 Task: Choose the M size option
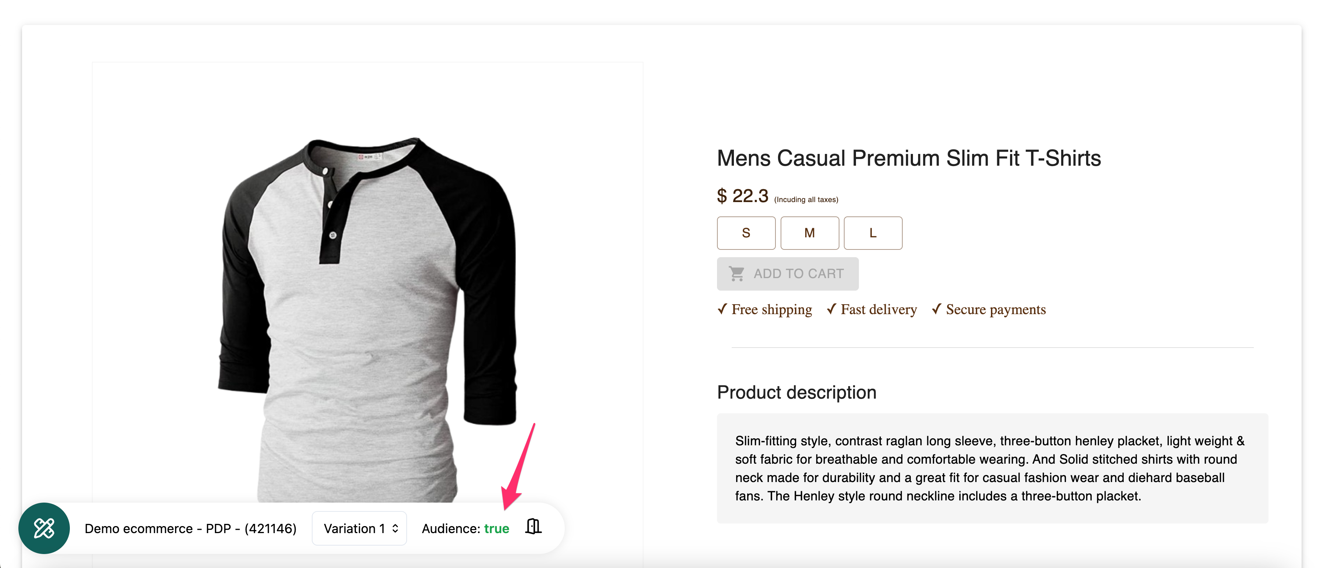click(809, 233)
